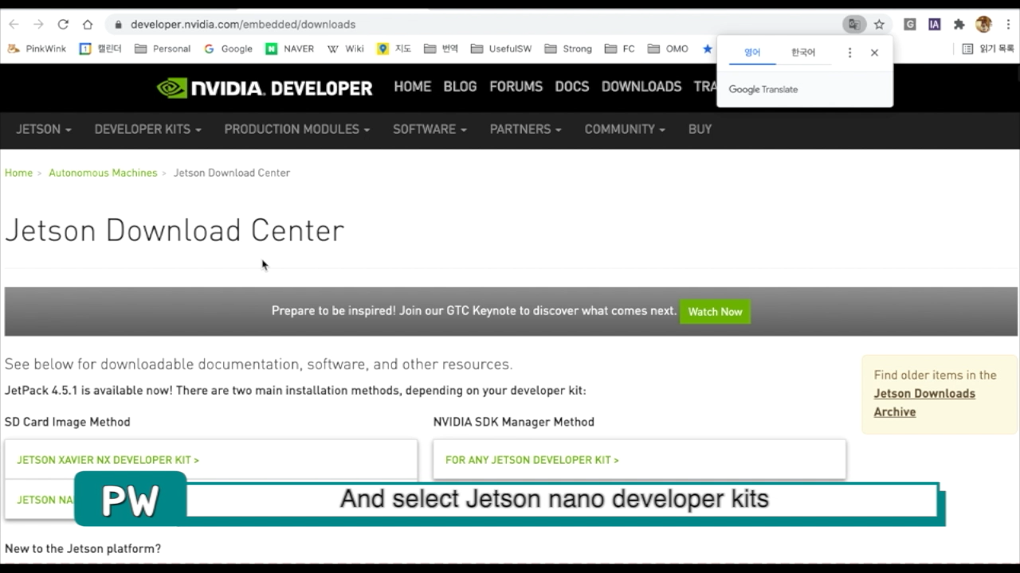The image size is (1020, 573).
Task: Open the 읽기 목록 reading list
Action: [988, 49]
